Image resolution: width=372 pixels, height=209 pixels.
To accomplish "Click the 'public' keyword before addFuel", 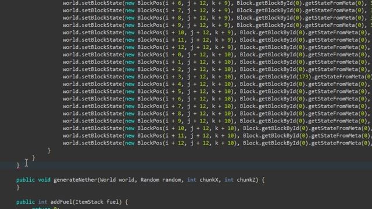I will coord(26,202).
